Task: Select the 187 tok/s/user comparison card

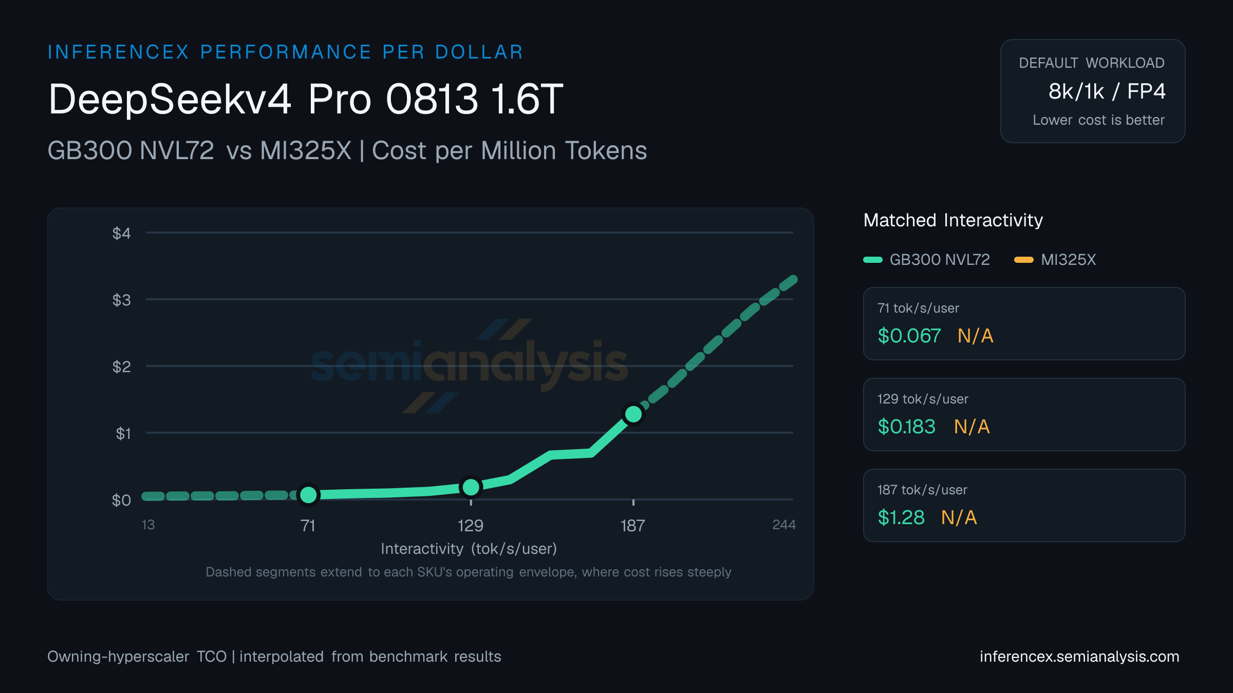Action: (1024, 505)
